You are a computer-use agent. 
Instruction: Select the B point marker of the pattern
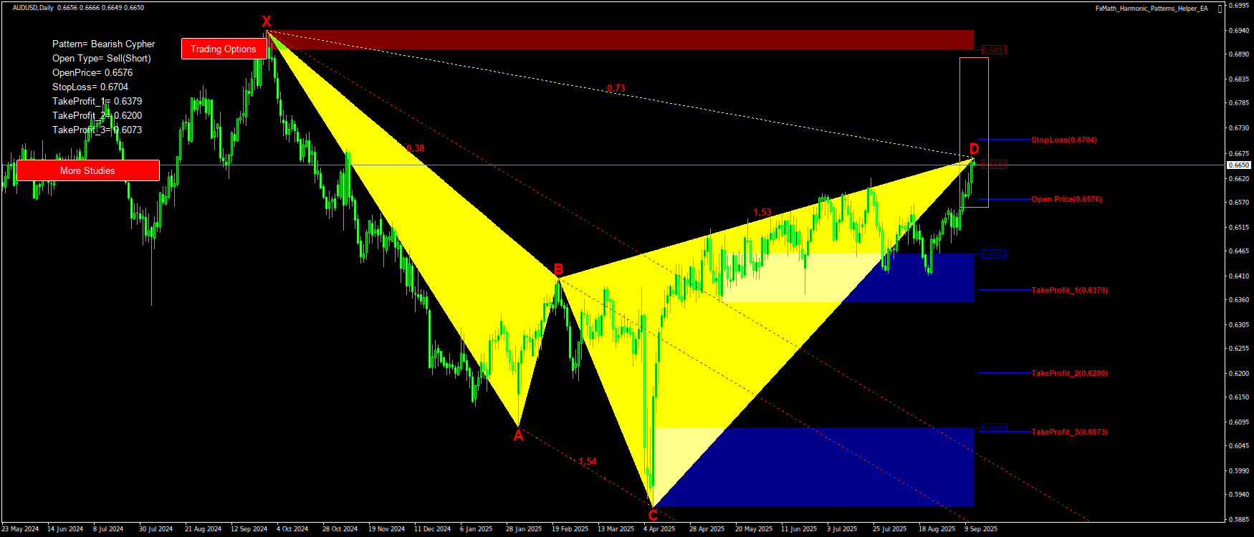[x=558, y=270]
